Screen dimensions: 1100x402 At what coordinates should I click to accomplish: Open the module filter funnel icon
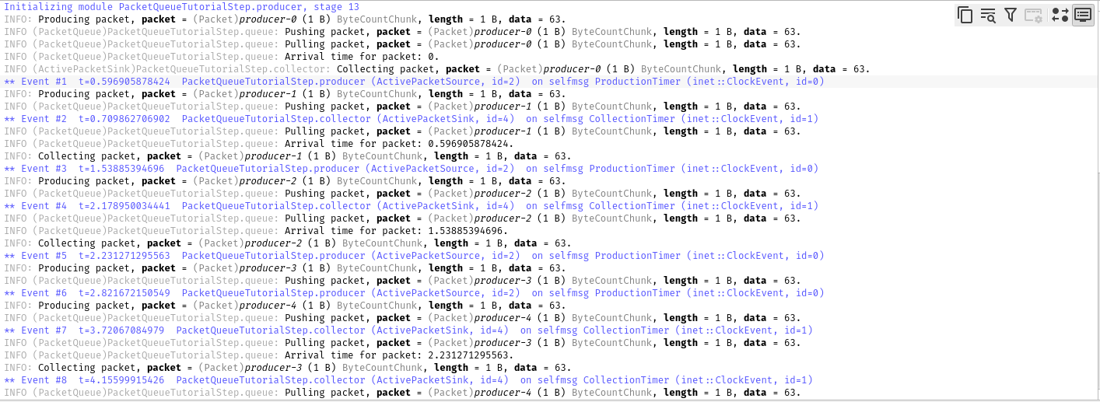(1011, 15)
